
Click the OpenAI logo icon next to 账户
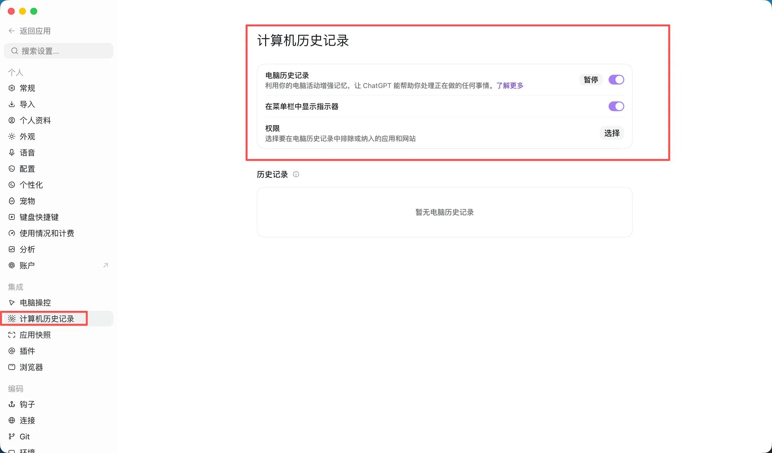tap(12, 265)
